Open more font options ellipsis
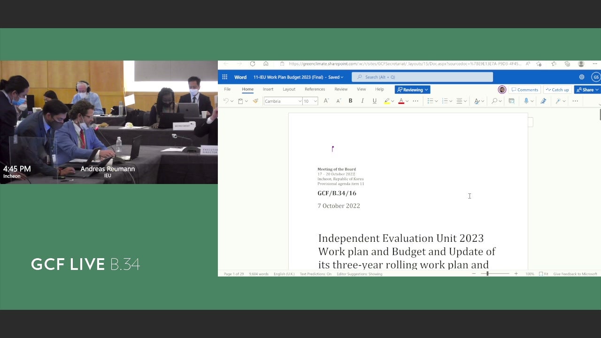Image resolution: width=601 pixels, height=338 pixels. point(416,101)
